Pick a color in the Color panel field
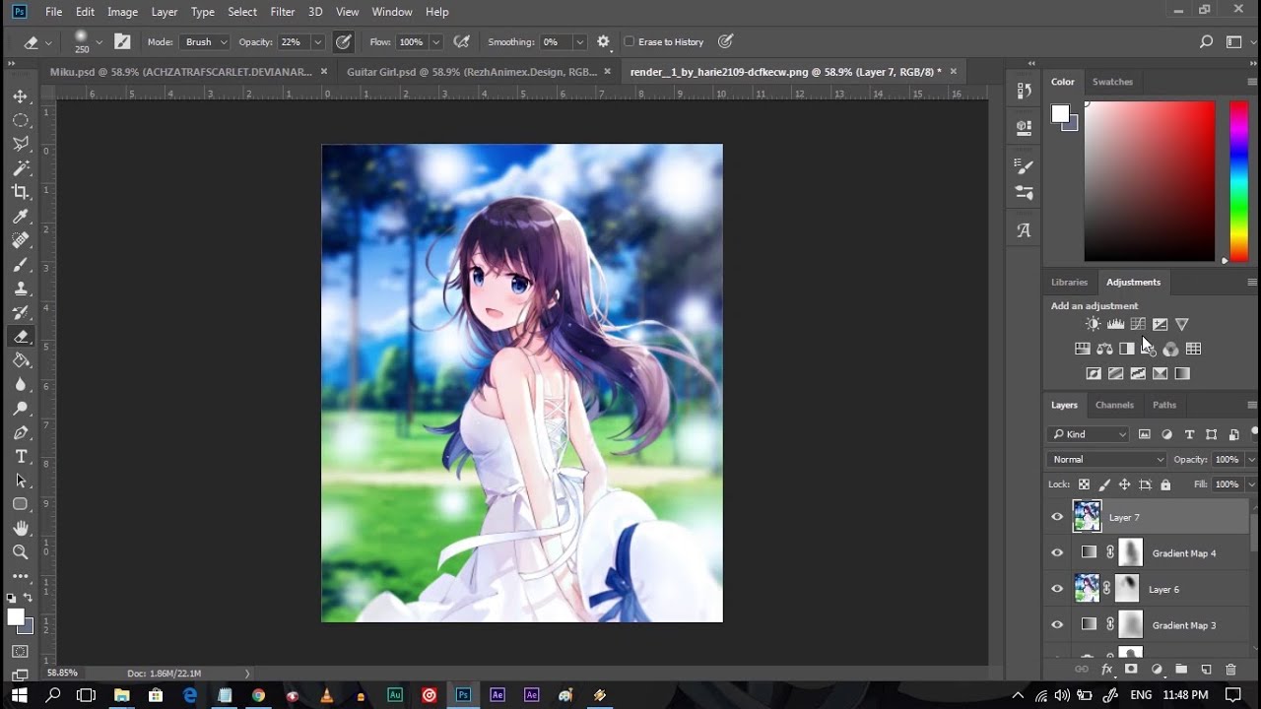This screenshot has height=709, width=1261. [1150, 181]
